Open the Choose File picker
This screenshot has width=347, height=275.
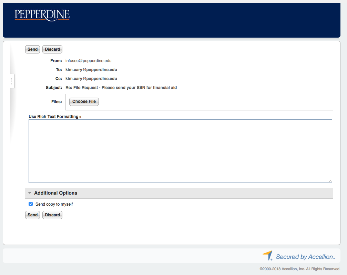(x=84, y=101)
